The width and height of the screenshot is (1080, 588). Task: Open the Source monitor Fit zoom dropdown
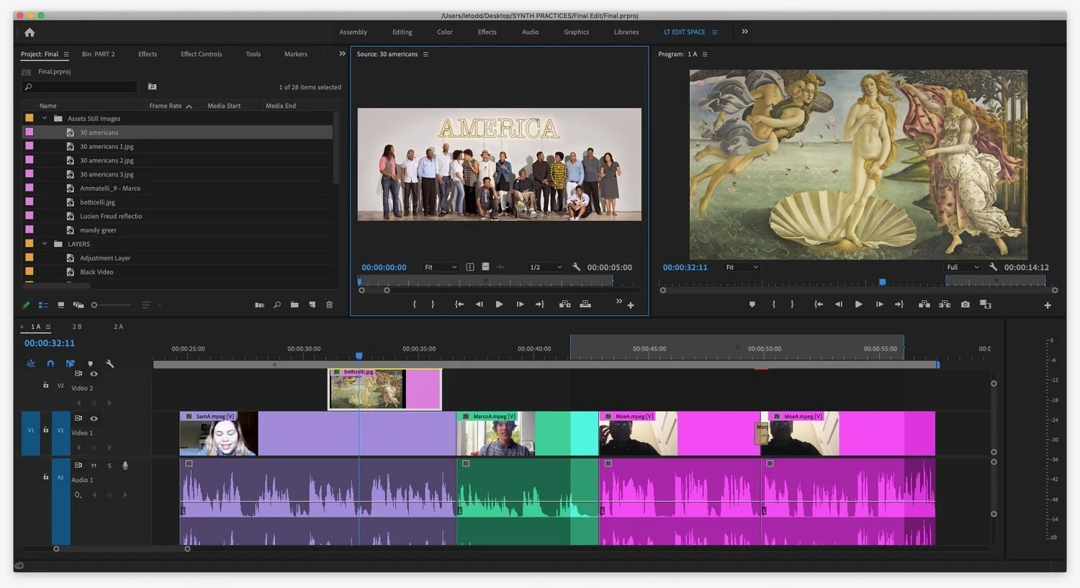coord(440,268)
